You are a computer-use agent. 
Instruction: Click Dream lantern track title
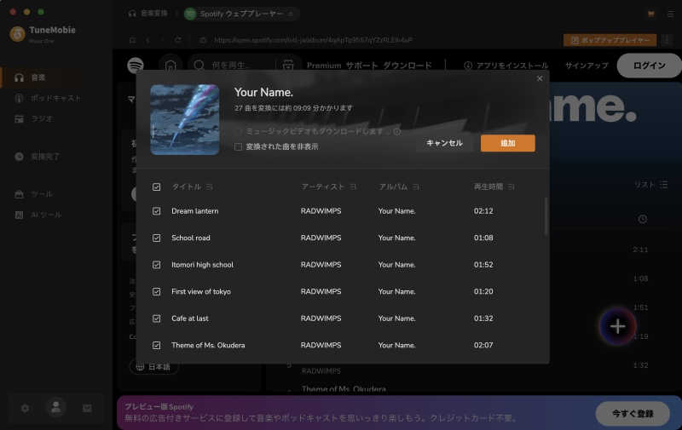tap(195, 211)
